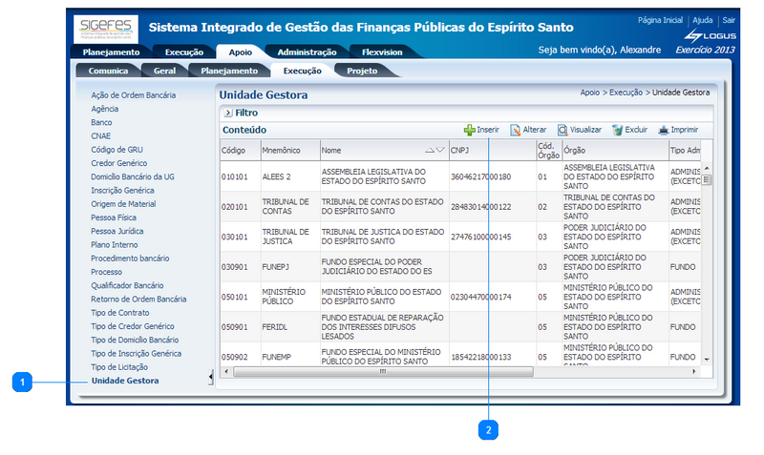
Task: Click the Alterar edit icon
Action: tap(515, 130)
